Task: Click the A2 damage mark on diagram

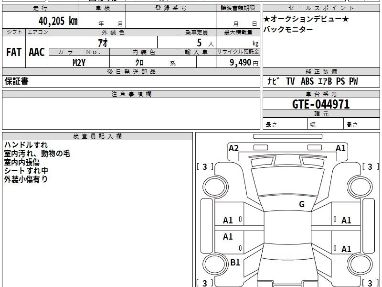Action: 234,148
